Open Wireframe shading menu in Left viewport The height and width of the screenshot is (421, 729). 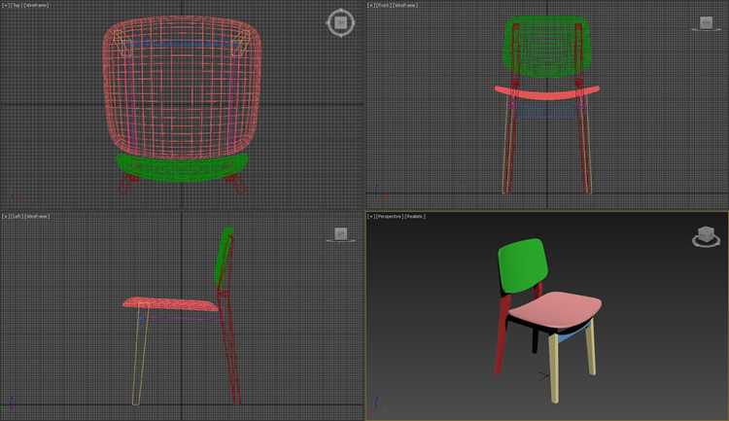pos(37,216)
